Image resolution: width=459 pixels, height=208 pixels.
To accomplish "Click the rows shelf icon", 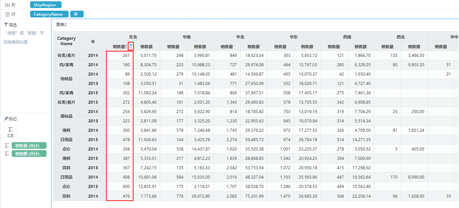I will 7,14.
